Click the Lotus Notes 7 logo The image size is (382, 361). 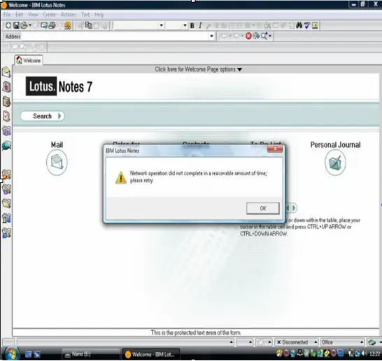click(59, 86)
